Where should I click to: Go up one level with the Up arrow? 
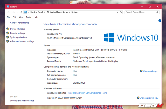(21, 12)
